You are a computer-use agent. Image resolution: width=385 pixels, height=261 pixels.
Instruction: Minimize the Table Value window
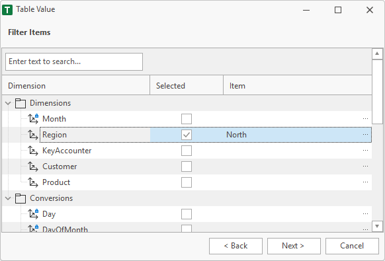306,10
